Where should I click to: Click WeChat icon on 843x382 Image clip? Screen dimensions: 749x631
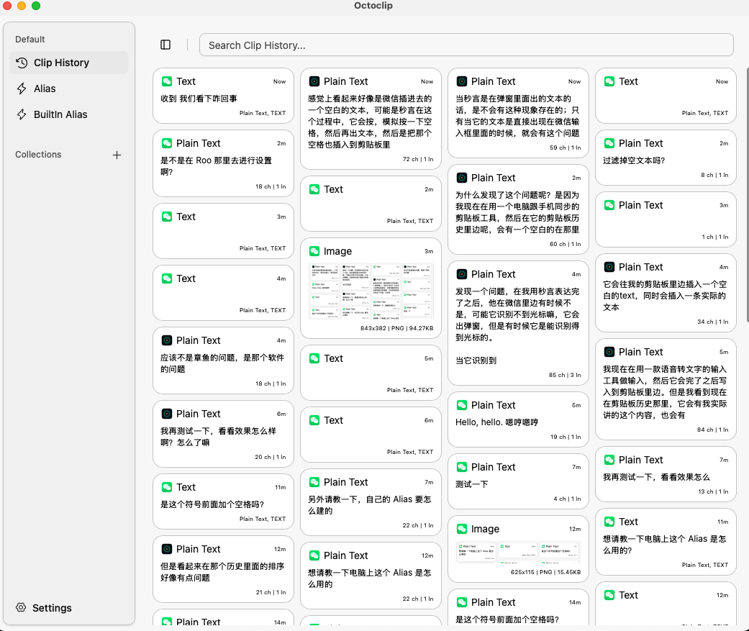pos(314,251)
